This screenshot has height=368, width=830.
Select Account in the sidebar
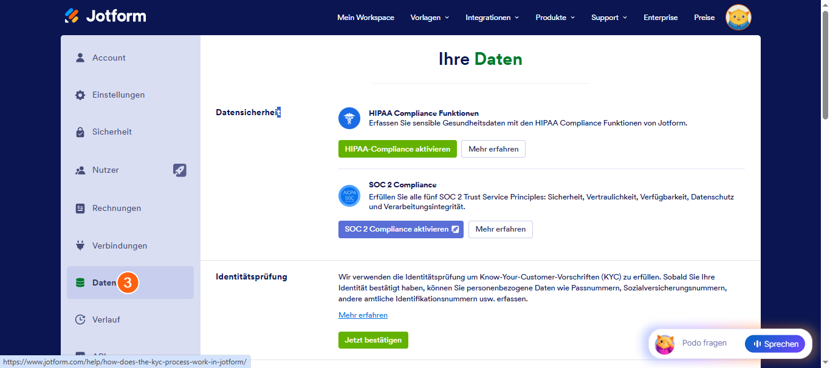tap(130, 58)
